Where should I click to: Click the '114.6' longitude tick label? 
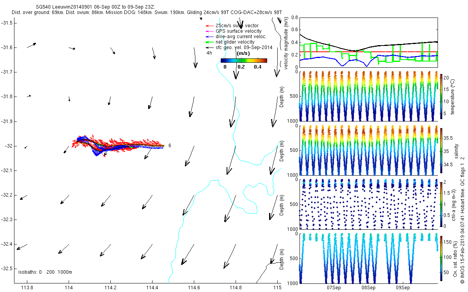tap(194, 288)
